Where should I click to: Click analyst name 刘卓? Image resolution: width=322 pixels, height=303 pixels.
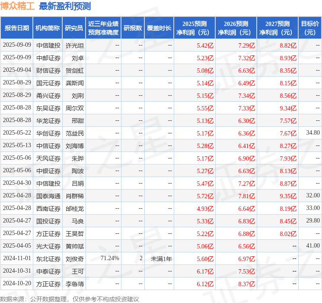point(78,58)
